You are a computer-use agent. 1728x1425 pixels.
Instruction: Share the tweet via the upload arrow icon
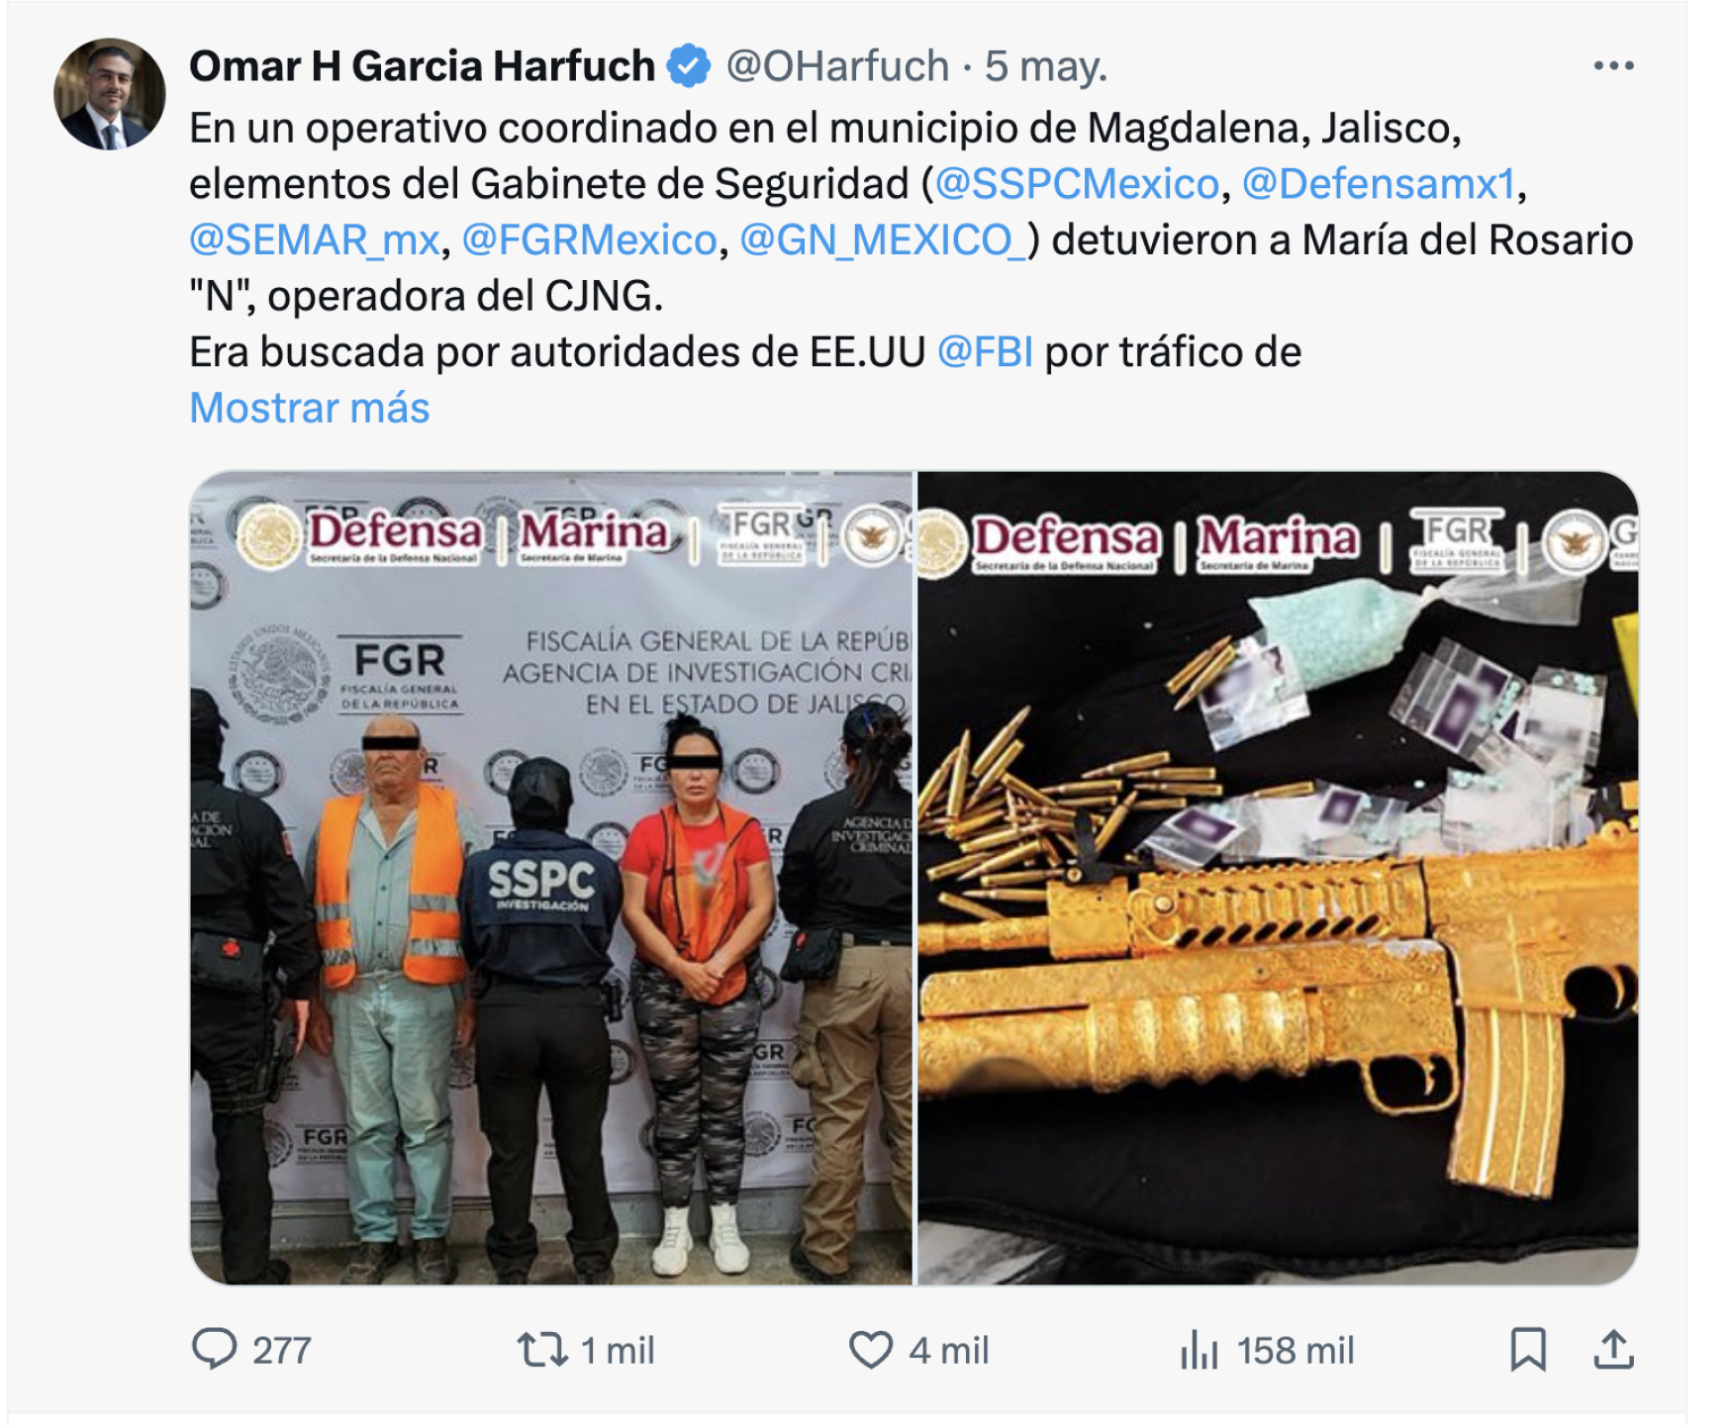[1613, 1350]
